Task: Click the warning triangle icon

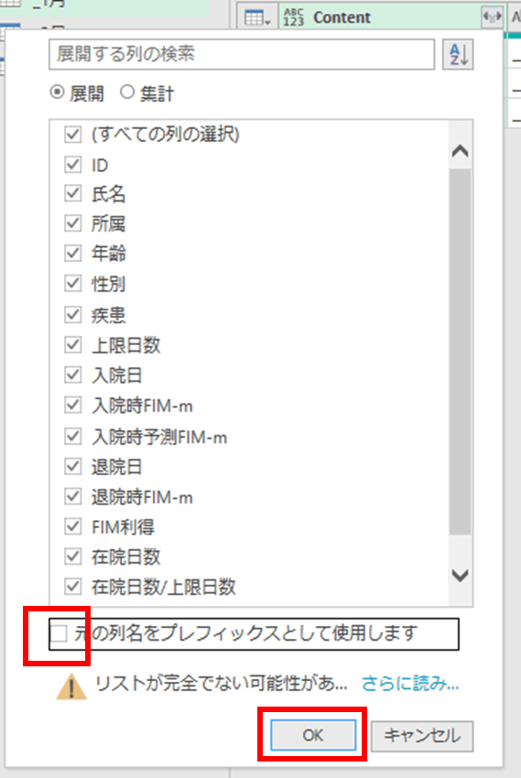Action: 72,686
